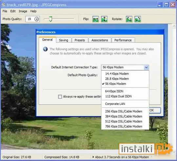
Task: Rotate image clockwise with second rotate icon
Action: pos(138,19)
